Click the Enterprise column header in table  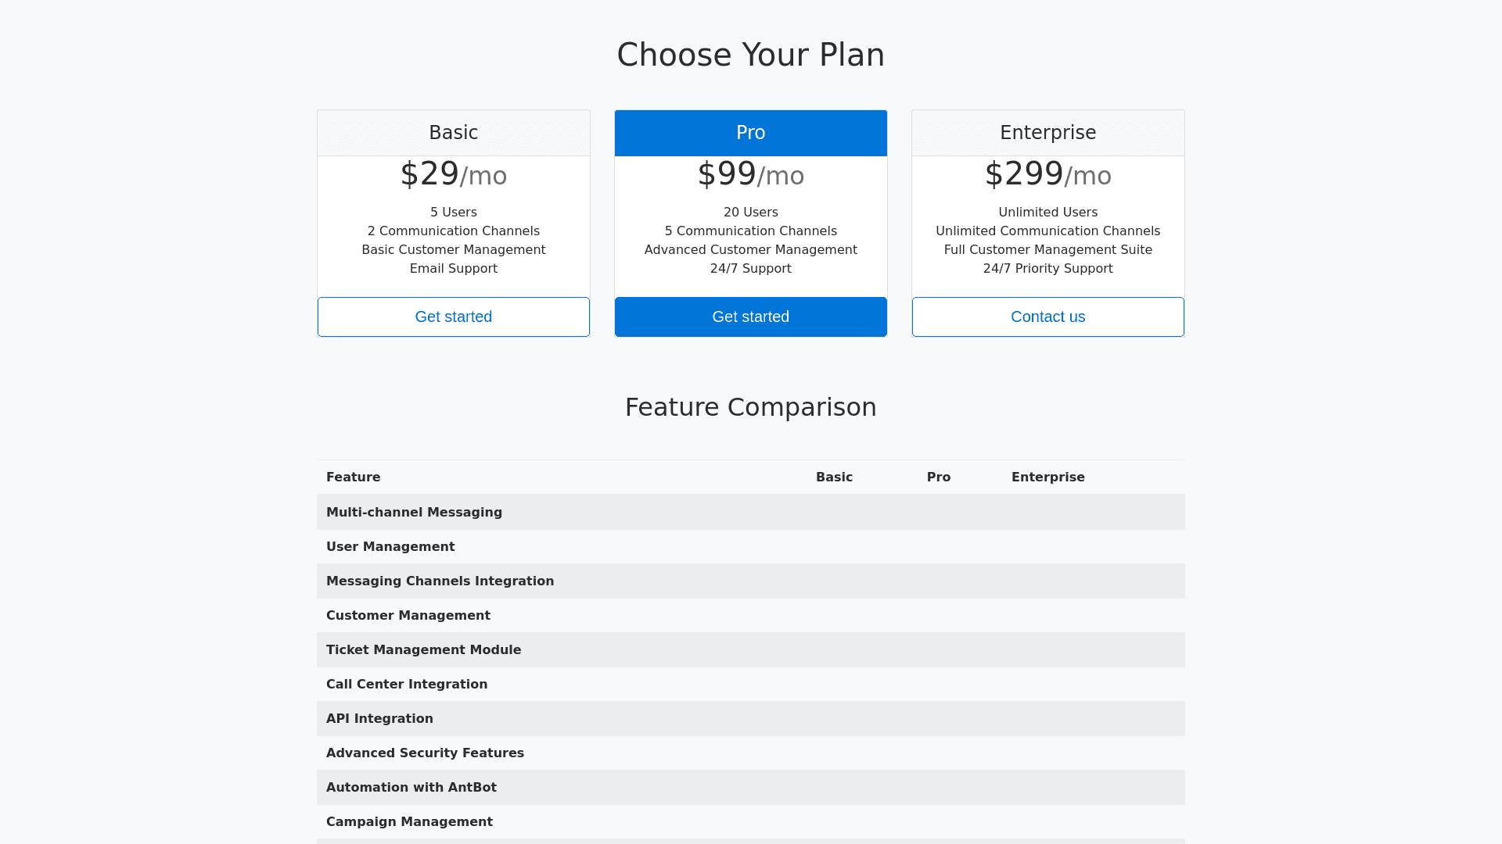pos(1048,477)
